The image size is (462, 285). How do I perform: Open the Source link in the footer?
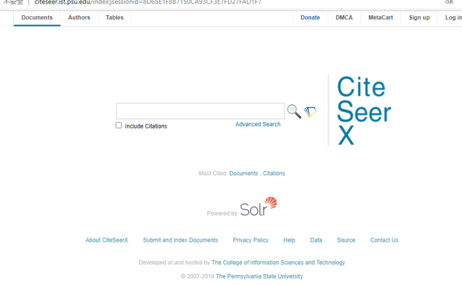pyautogui.click(x=346, y=240)
